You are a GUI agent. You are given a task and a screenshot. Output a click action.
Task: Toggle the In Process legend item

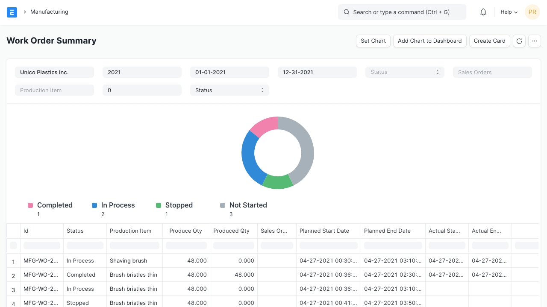(x=118, y=205)
